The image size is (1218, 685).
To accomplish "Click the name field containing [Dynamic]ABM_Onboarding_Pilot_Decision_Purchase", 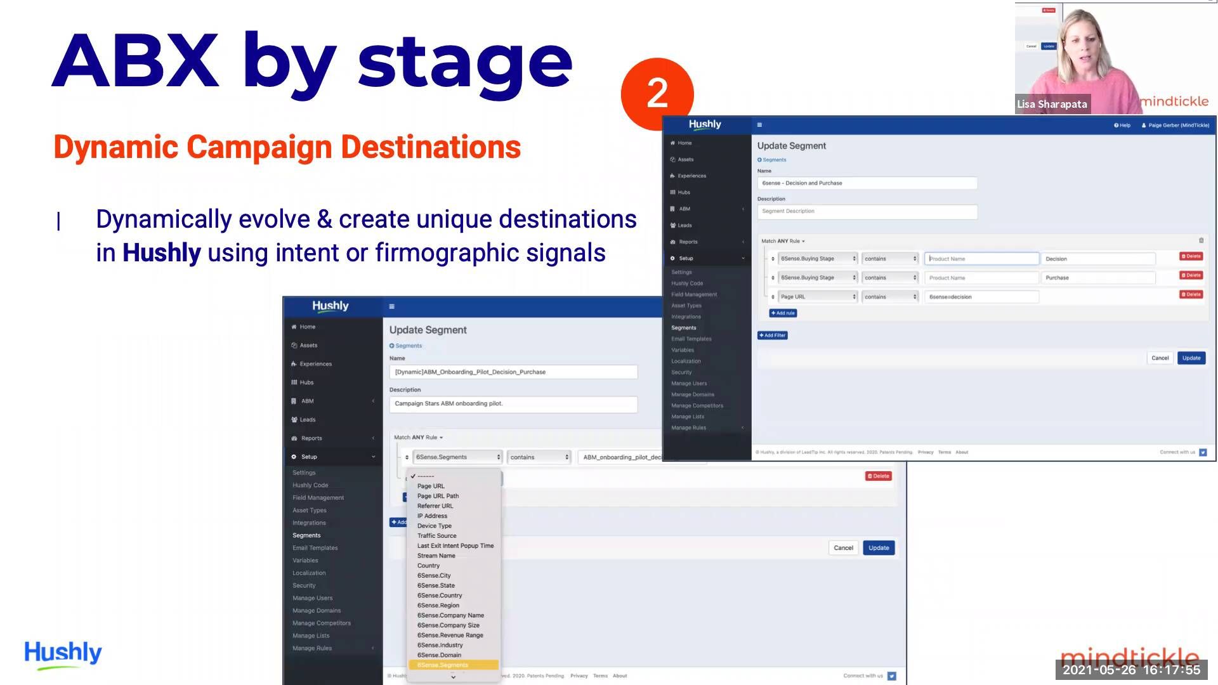I will [513, 372].
